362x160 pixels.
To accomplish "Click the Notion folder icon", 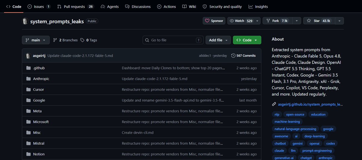I will click(x=28, y=154).
